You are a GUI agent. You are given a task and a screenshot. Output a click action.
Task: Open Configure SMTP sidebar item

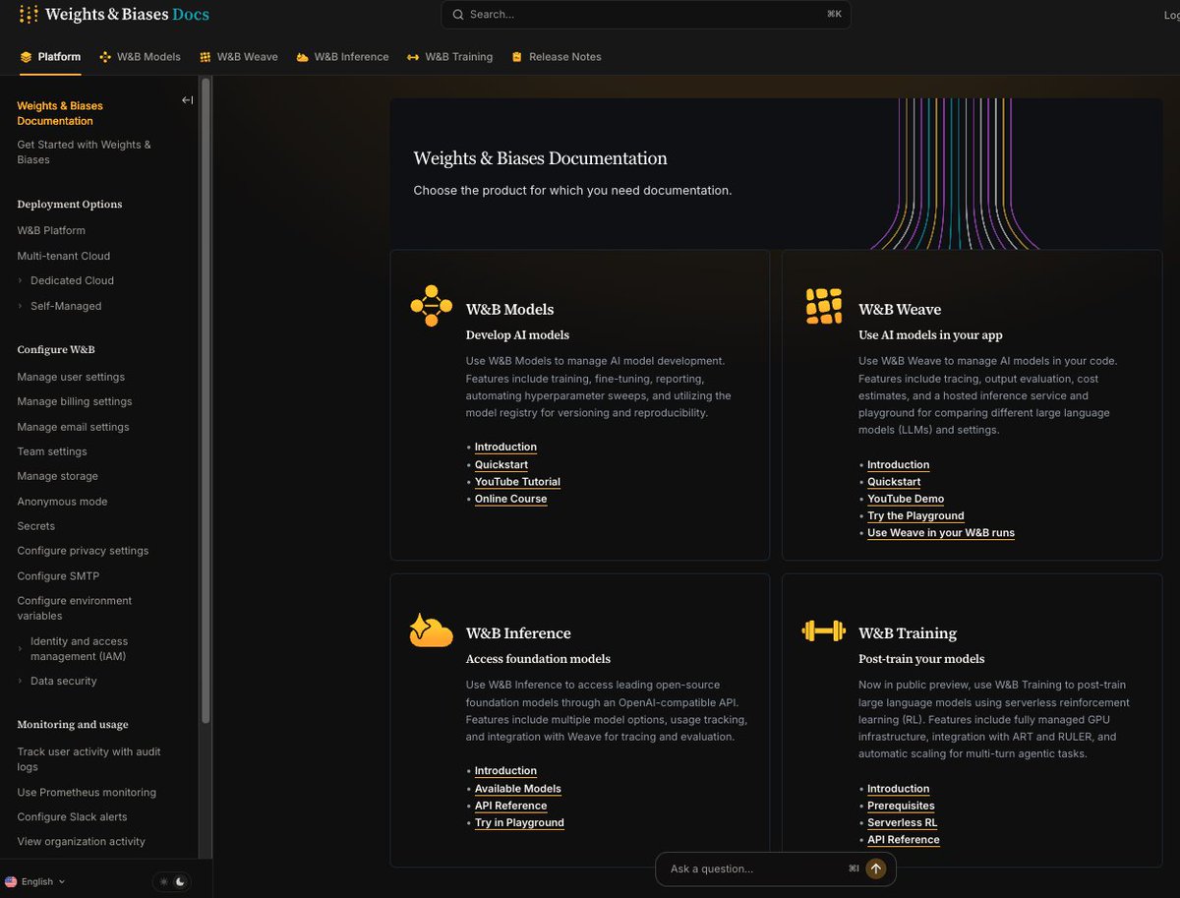coord(58,576)
